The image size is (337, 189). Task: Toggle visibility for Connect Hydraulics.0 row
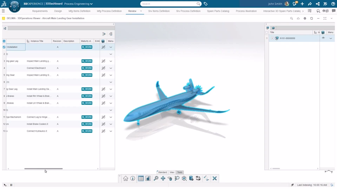(x=103, y=131)
